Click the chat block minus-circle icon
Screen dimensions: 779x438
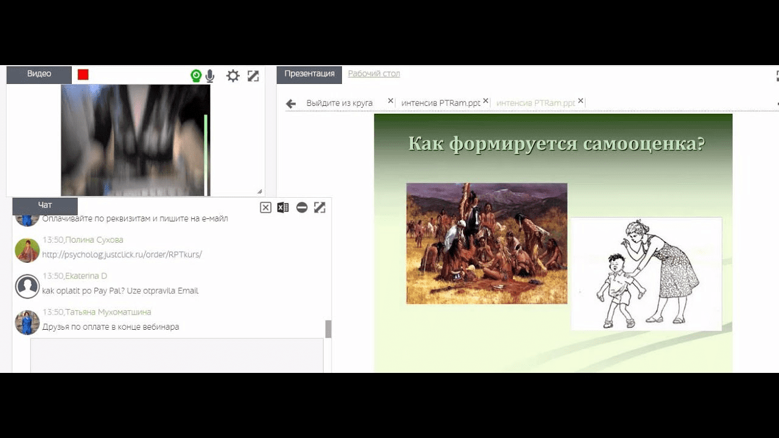point(302,207)
